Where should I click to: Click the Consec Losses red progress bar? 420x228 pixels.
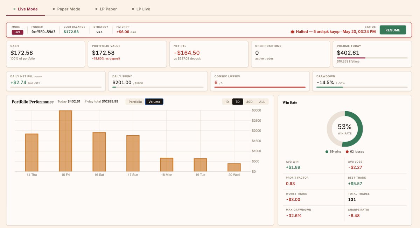(260, 87)
